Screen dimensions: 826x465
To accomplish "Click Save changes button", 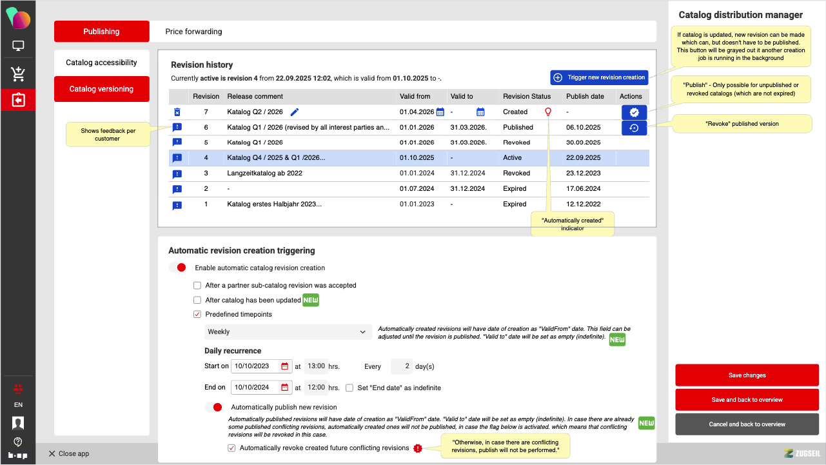I will pyautogui.click(x=747, y=375).
